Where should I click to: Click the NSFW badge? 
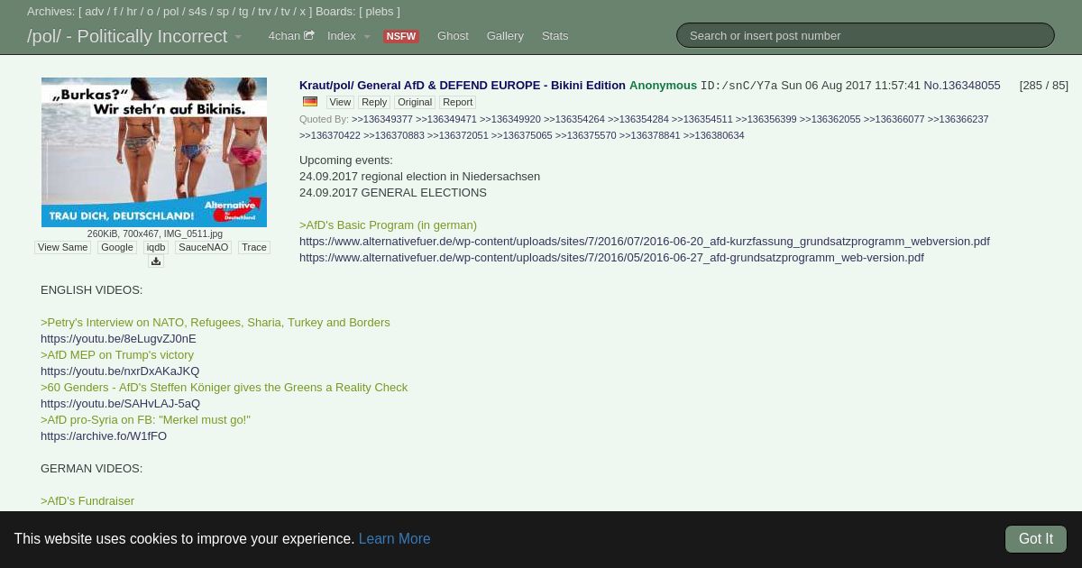401,36
